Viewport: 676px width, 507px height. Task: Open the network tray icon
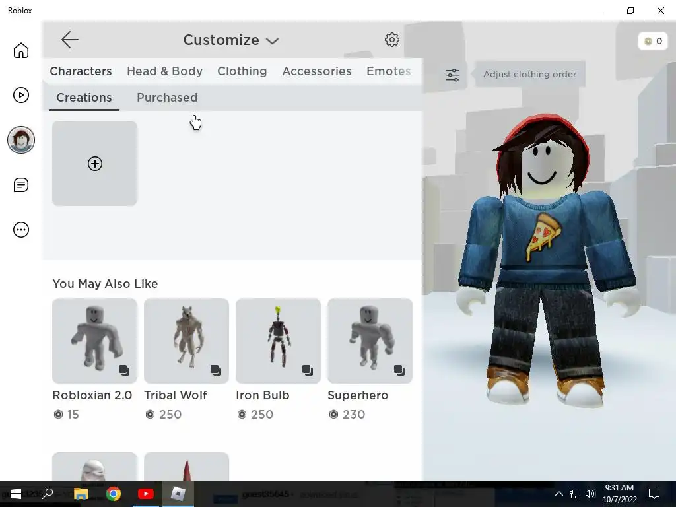click(575, 494)
